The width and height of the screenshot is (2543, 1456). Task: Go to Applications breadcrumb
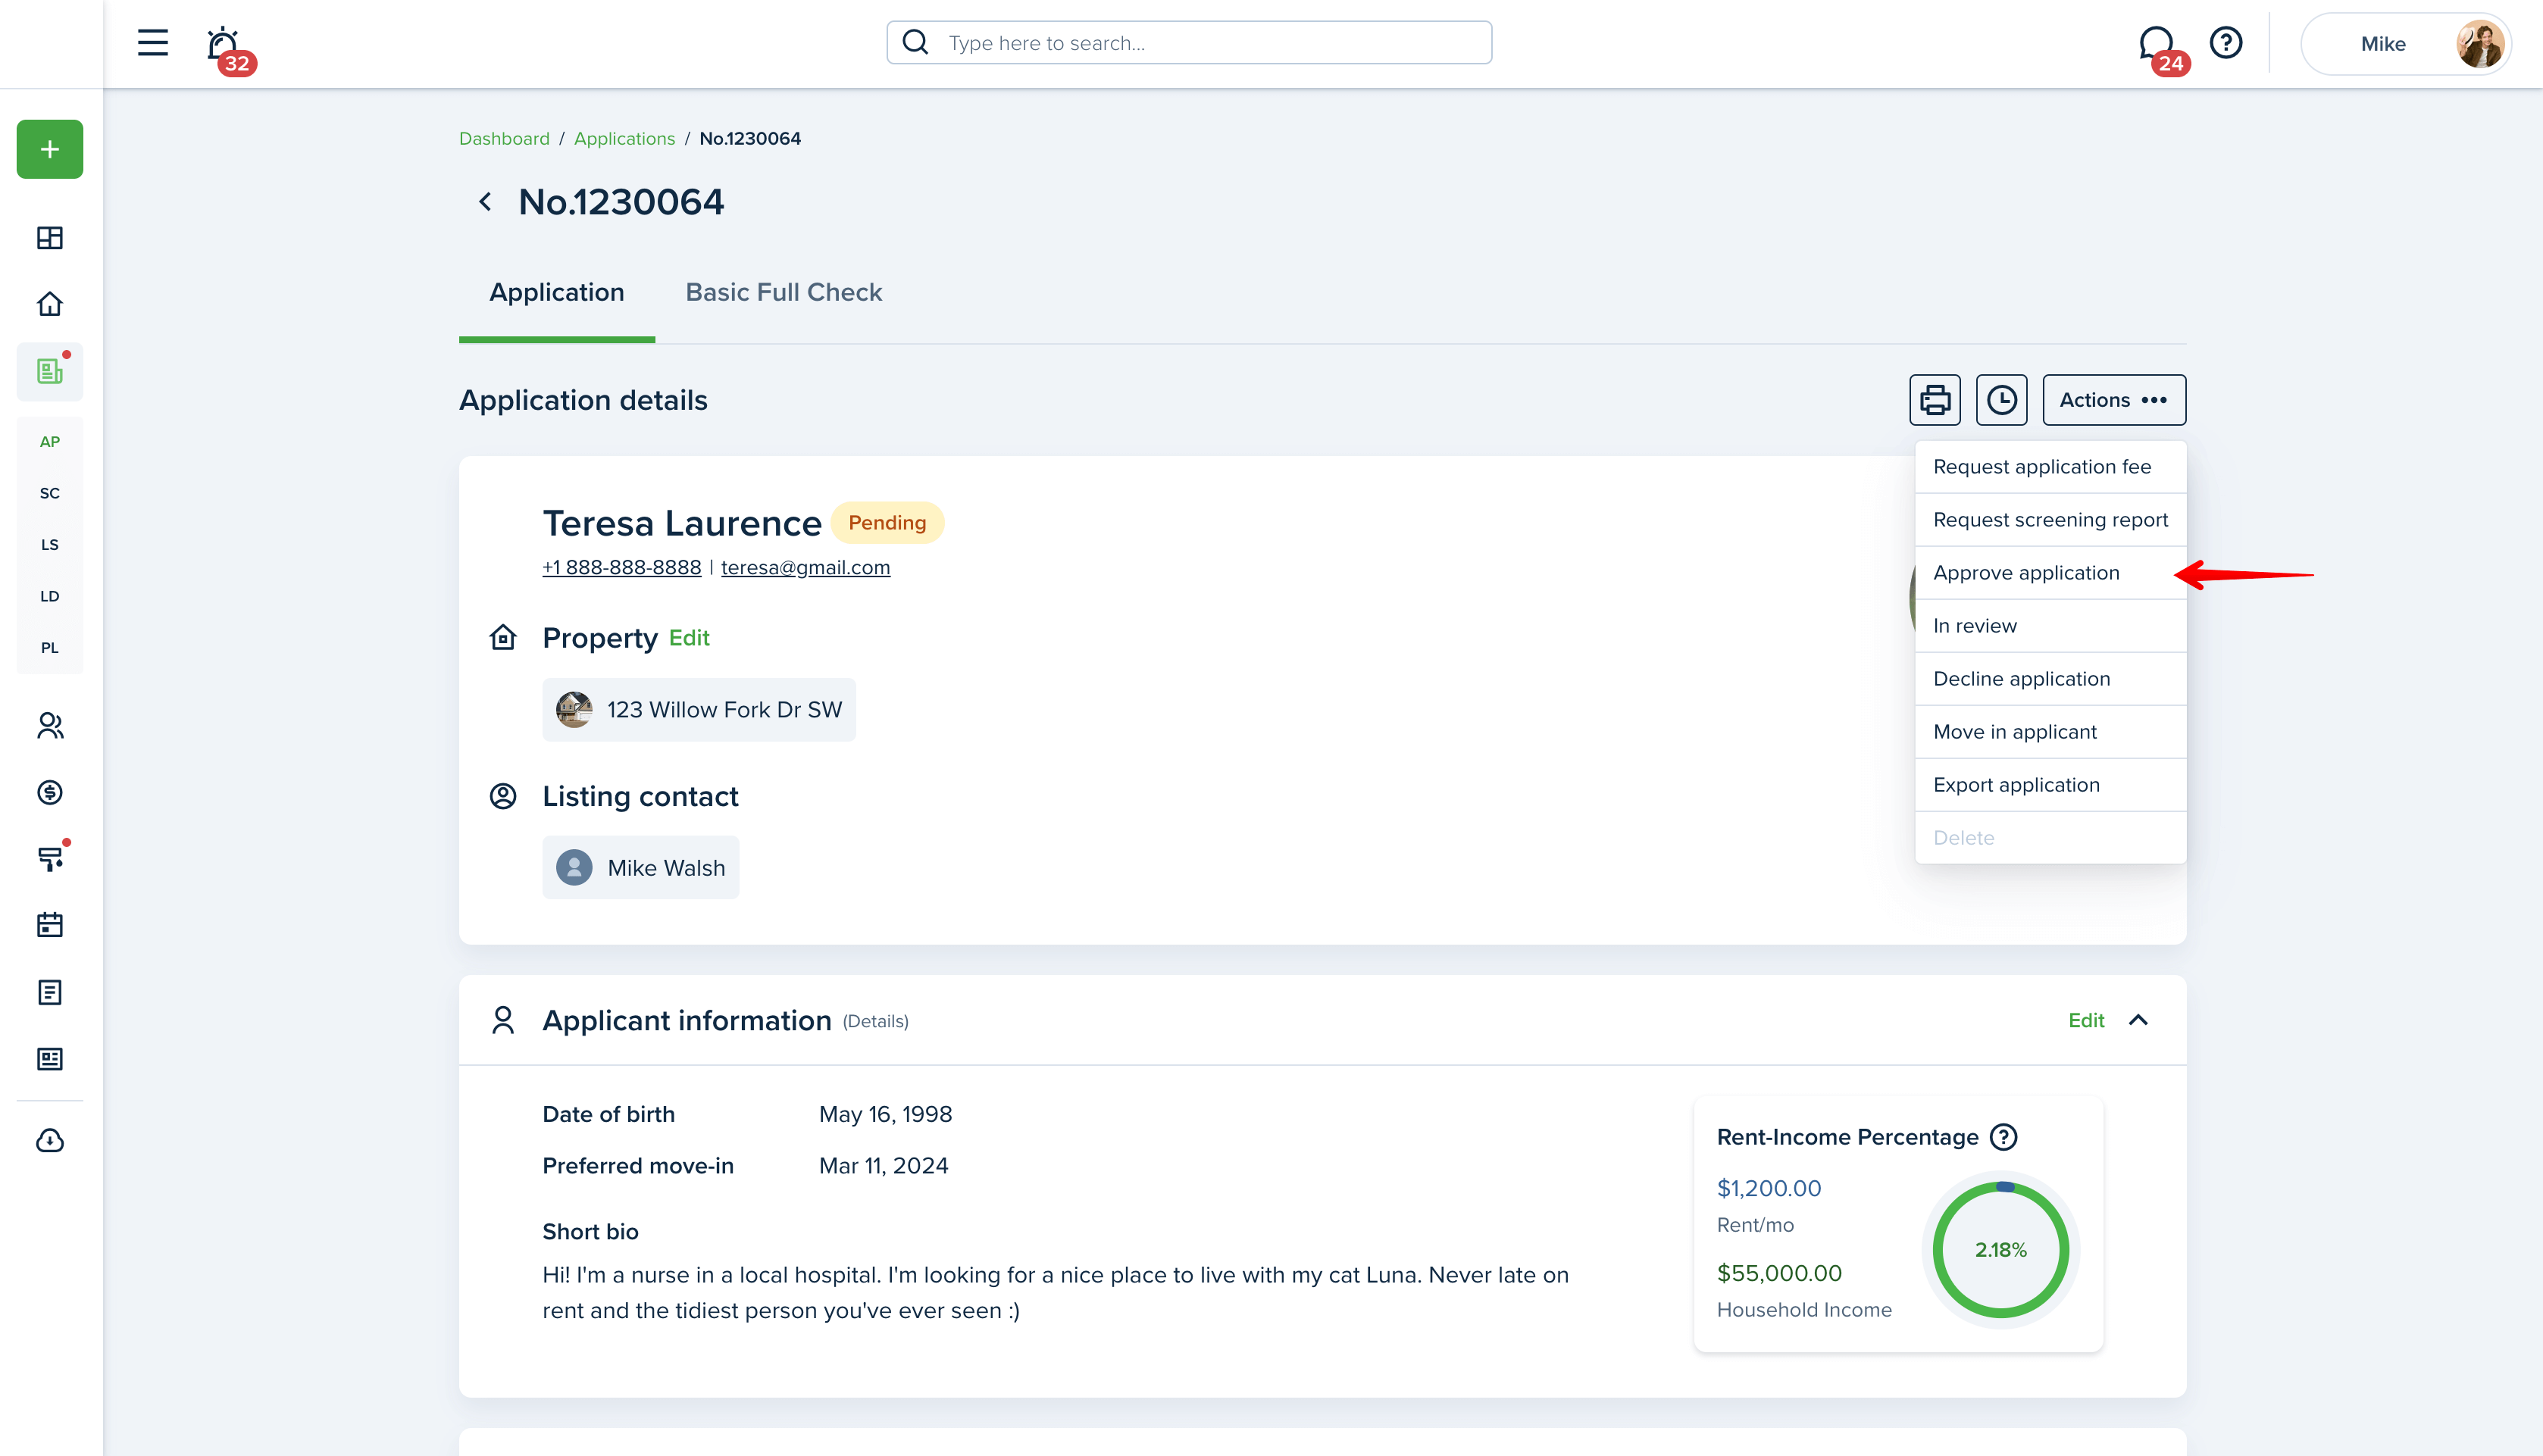point(624,138)
